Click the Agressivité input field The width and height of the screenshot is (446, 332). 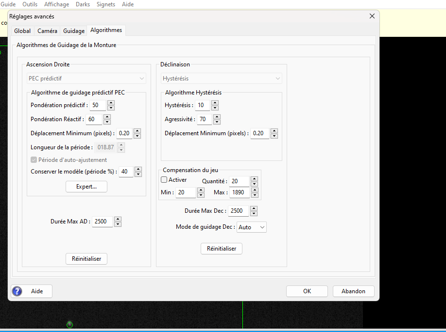coord(204,119)
